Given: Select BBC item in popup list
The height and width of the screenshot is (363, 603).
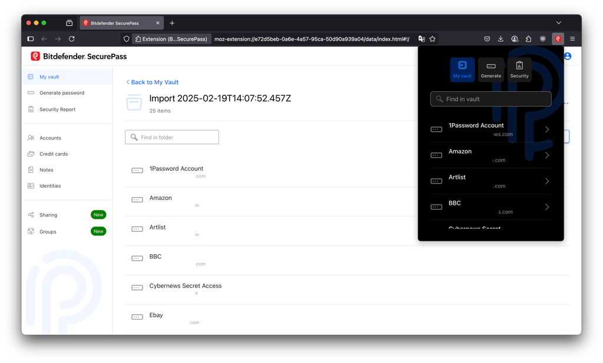Looking at the screenshot, I should click(x=491, y=207).
